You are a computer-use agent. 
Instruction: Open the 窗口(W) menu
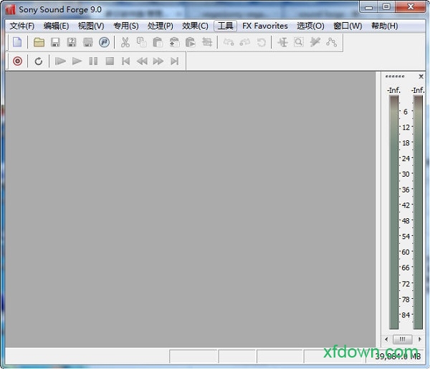pos(348,26)
